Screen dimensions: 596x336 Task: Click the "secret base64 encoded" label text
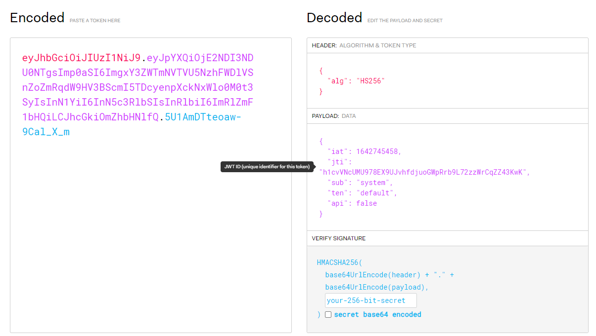[x=377, y=315]
